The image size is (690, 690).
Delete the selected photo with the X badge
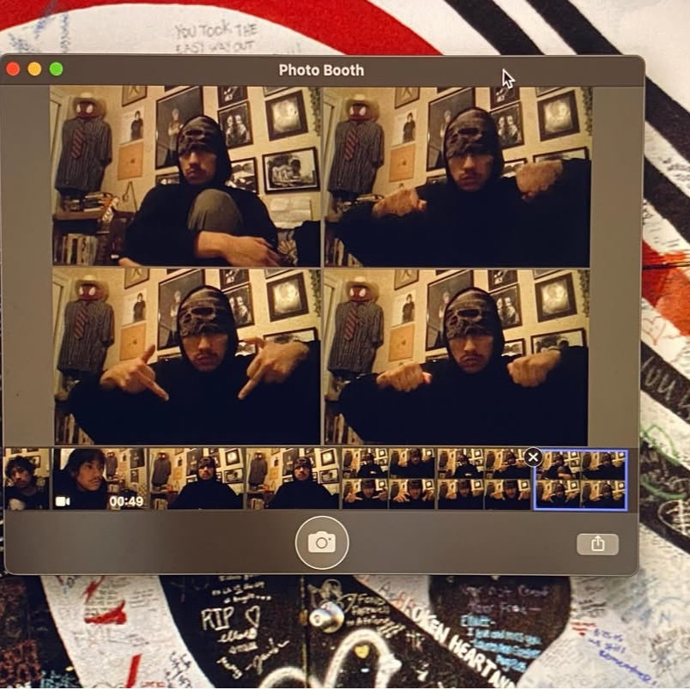[x=533, y=457]
